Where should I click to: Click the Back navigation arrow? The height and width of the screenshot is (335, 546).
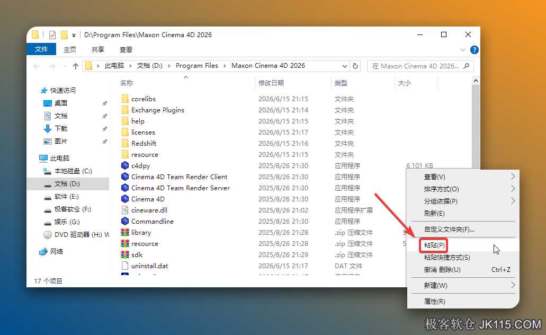coord(37,66)
